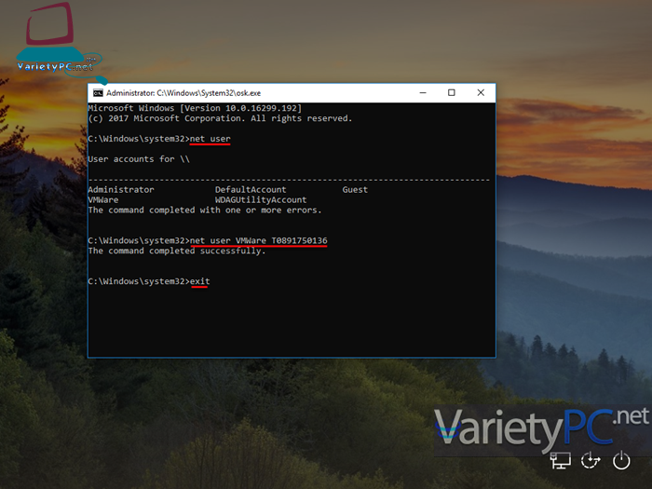
Task: Click "The command completed successfully." line
Action: point(177,251)
